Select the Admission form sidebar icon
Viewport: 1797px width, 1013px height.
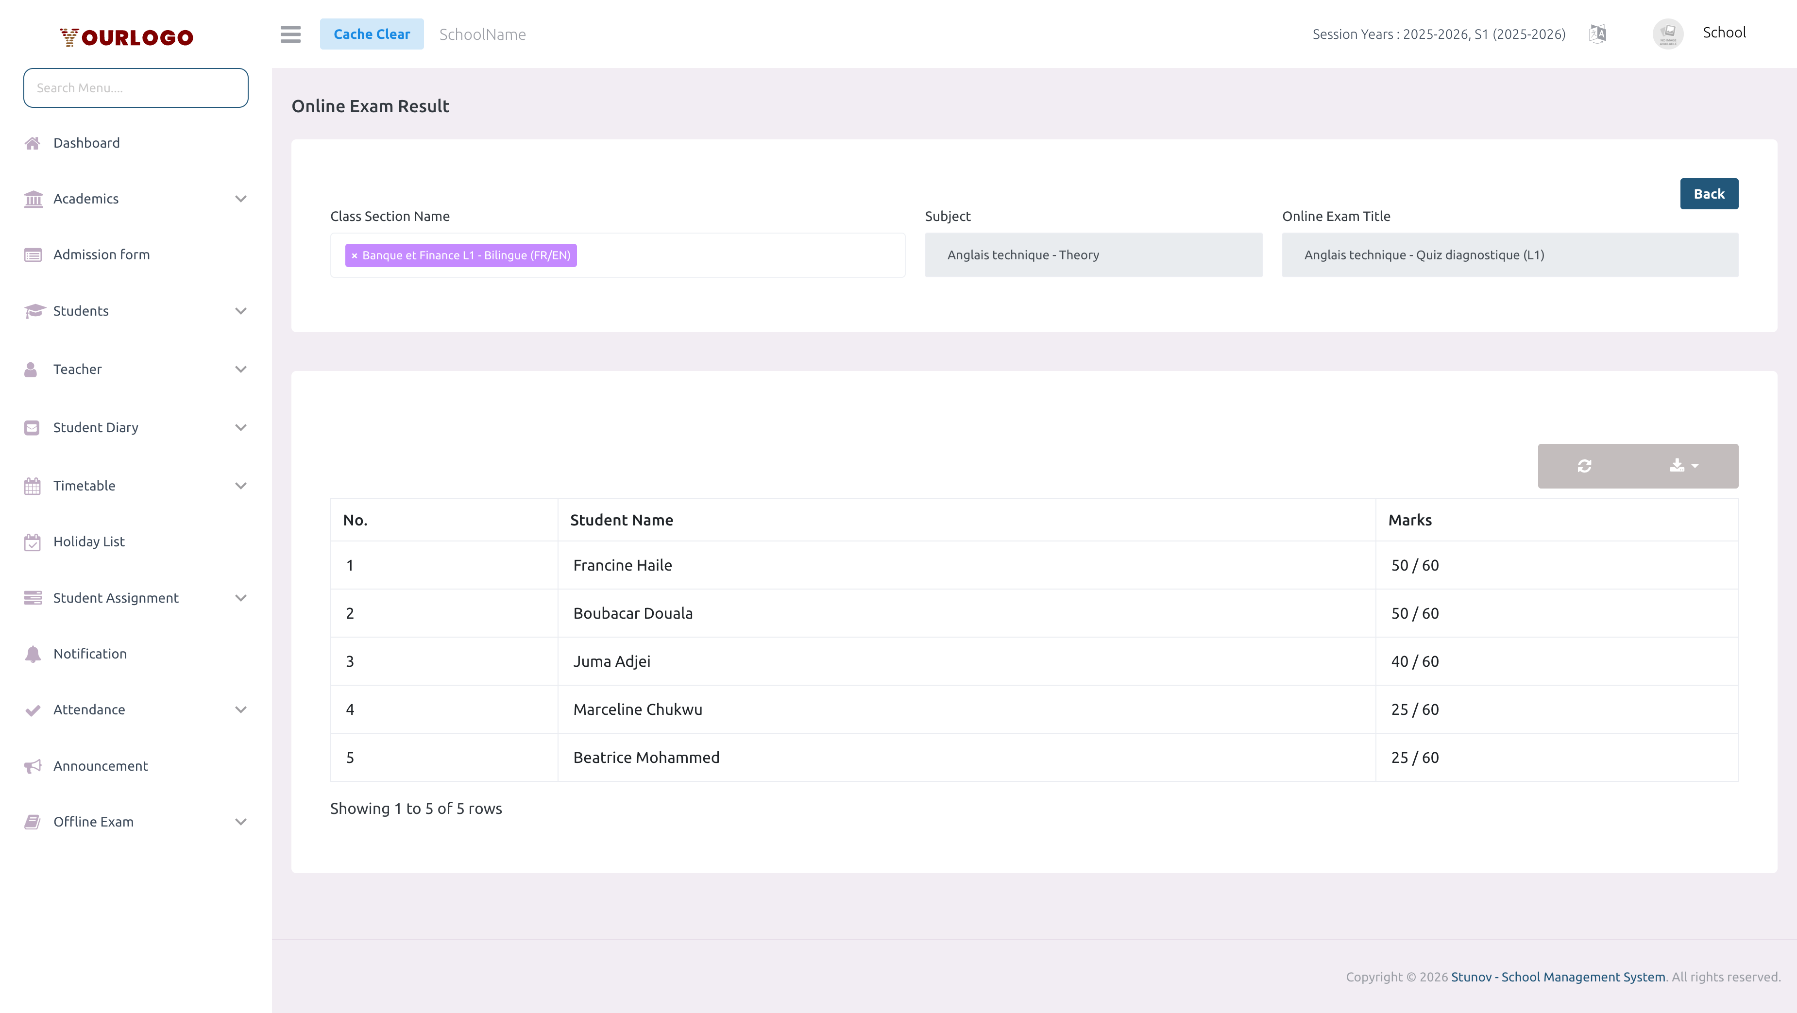(x=32, y=254)
